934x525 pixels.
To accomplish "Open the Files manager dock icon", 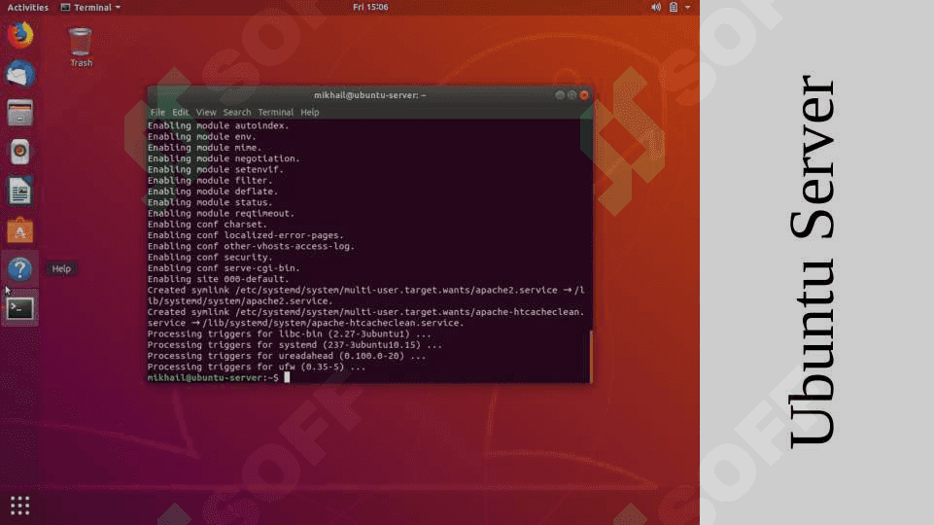I will 20,113.
